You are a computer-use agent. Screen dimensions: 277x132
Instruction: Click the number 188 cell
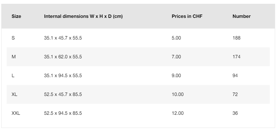click(236, 38)
